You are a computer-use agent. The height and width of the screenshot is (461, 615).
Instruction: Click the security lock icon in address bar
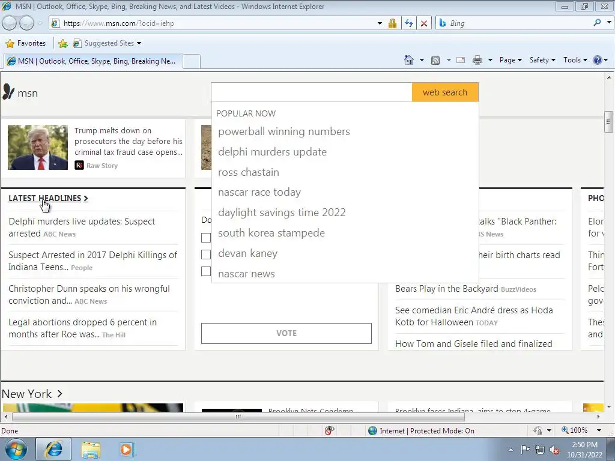[x=392, y=23]
